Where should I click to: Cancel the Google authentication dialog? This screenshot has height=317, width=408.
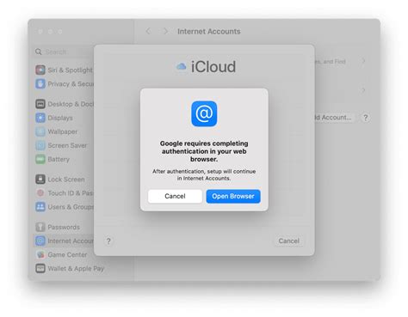coord(175,196)
